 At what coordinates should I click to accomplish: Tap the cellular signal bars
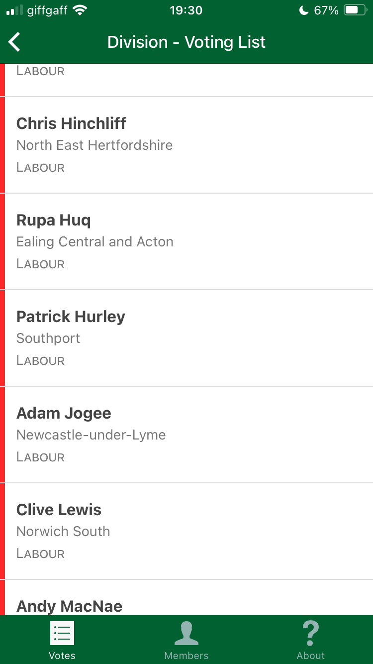point(14,10)
